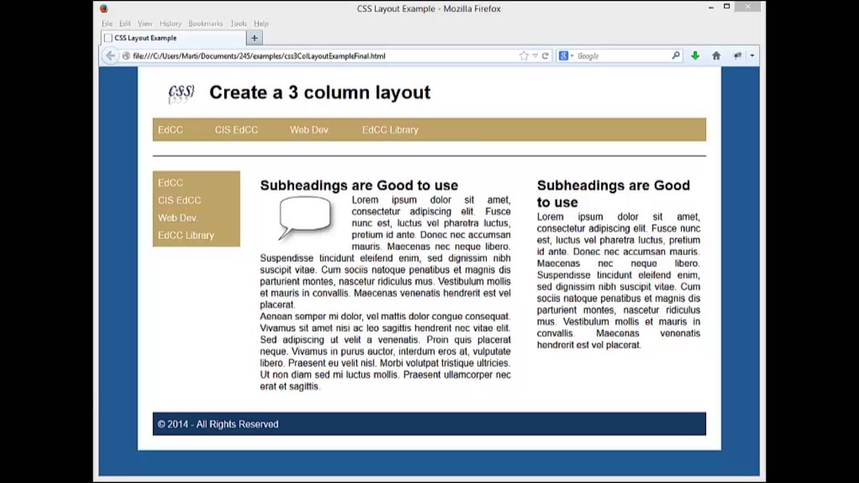The width and height of the screenshot is (859, 483).
Task: Open a new tab with plus button
Action: tap(254, 38)
